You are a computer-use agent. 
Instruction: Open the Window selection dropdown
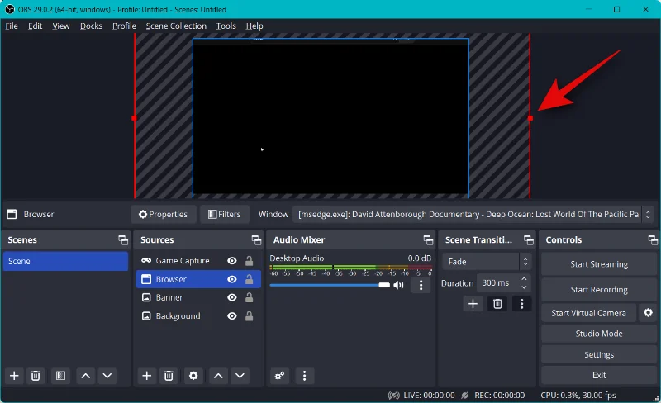coord(473,214)
